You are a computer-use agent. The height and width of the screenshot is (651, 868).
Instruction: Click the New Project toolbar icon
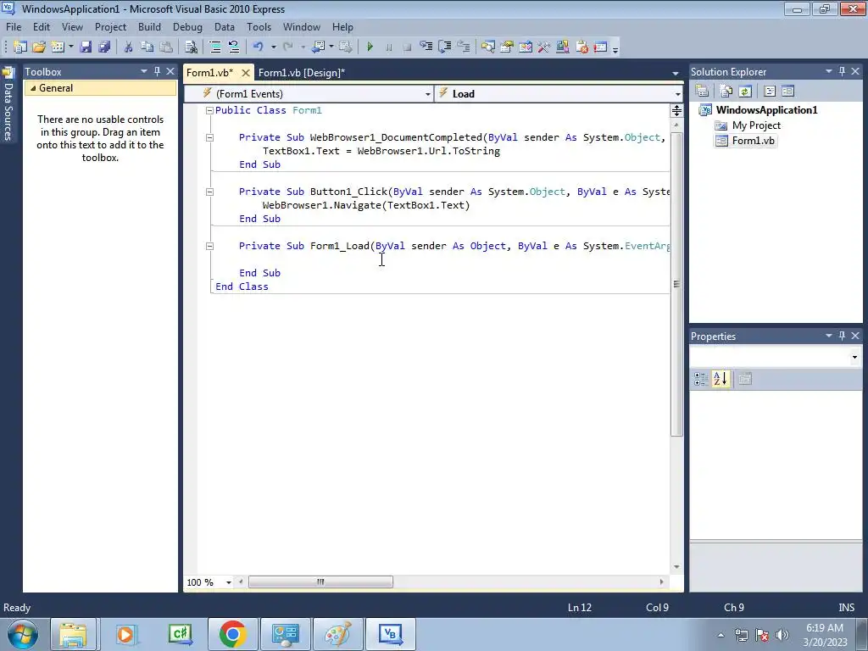[x=20, y=47]
